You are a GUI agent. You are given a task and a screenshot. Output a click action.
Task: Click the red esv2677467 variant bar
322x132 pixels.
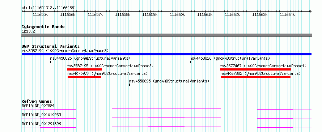point(255,69)
